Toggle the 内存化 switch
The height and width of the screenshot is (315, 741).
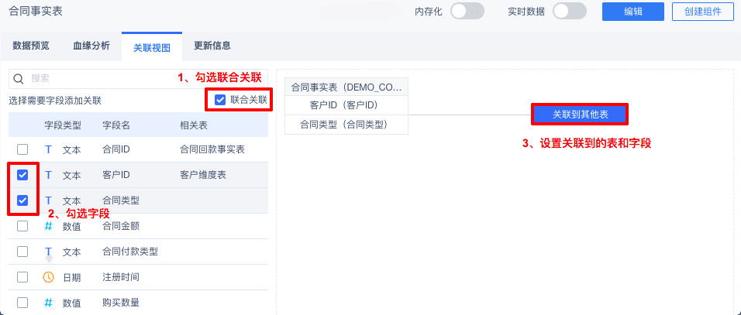[467, 11]
